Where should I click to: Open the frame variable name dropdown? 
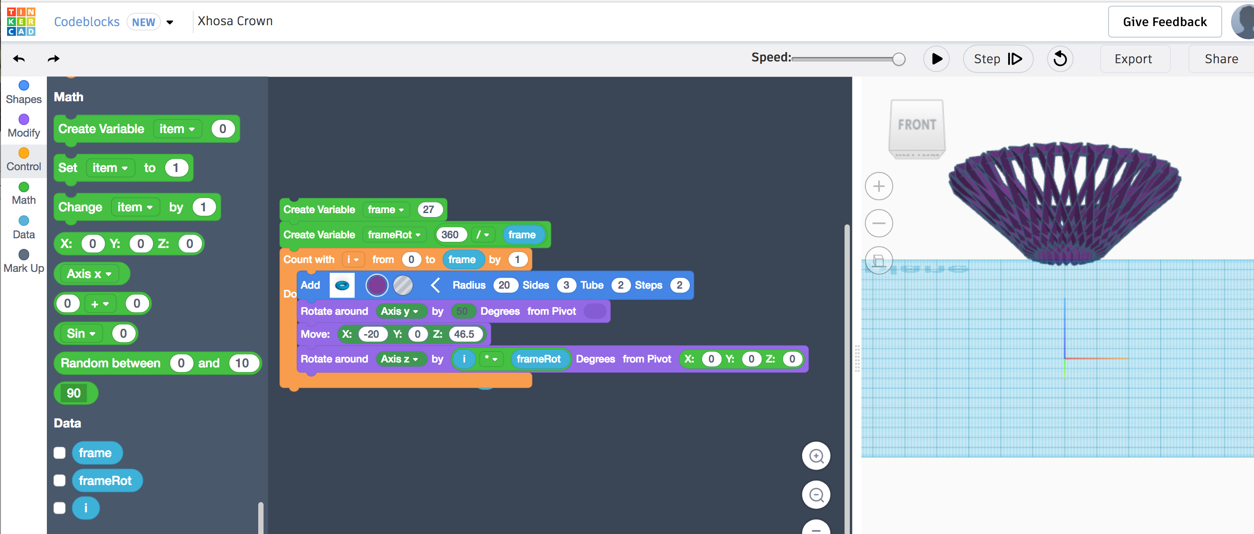point(386,210)
